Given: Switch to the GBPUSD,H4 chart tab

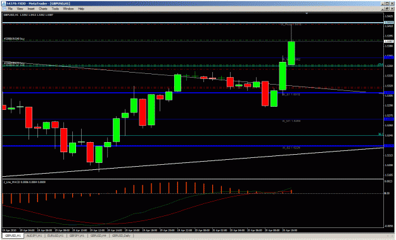Looking at the screenshot, I should pos(98,236).
